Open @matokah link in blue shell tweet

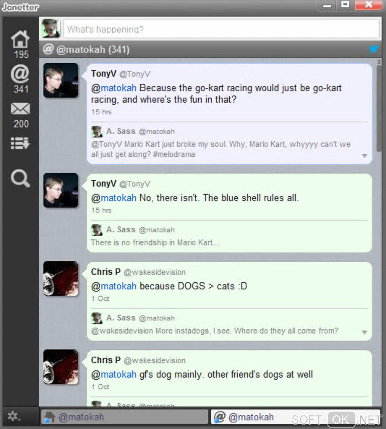click(x=114, y=198)
